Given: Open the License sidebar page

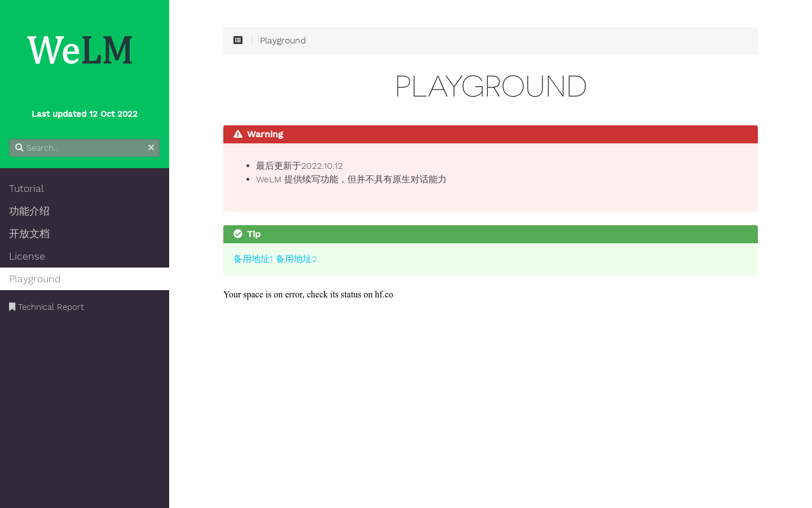Looking at the screenshot, I should coord(85,256).
